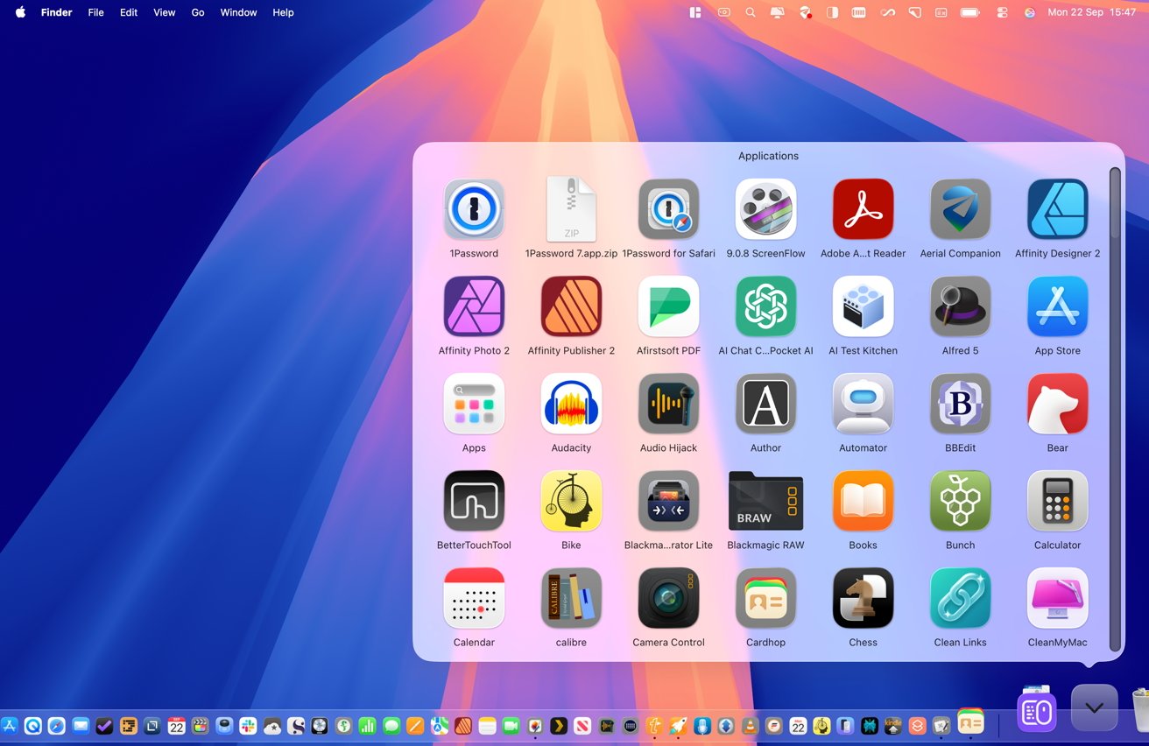Launch CleanMyMac
This screenshot has height=746, width=1149.
pos(1057,598)
